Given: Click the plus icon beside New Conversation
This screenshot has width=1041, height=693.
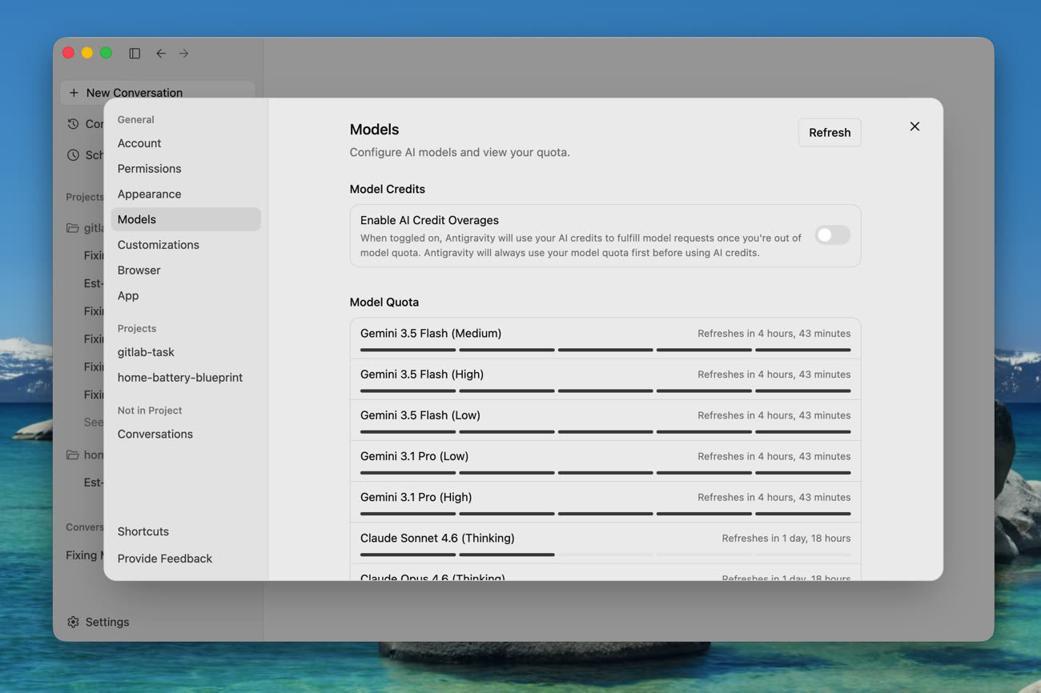Looking at the screenshot, I should (74, 93).
